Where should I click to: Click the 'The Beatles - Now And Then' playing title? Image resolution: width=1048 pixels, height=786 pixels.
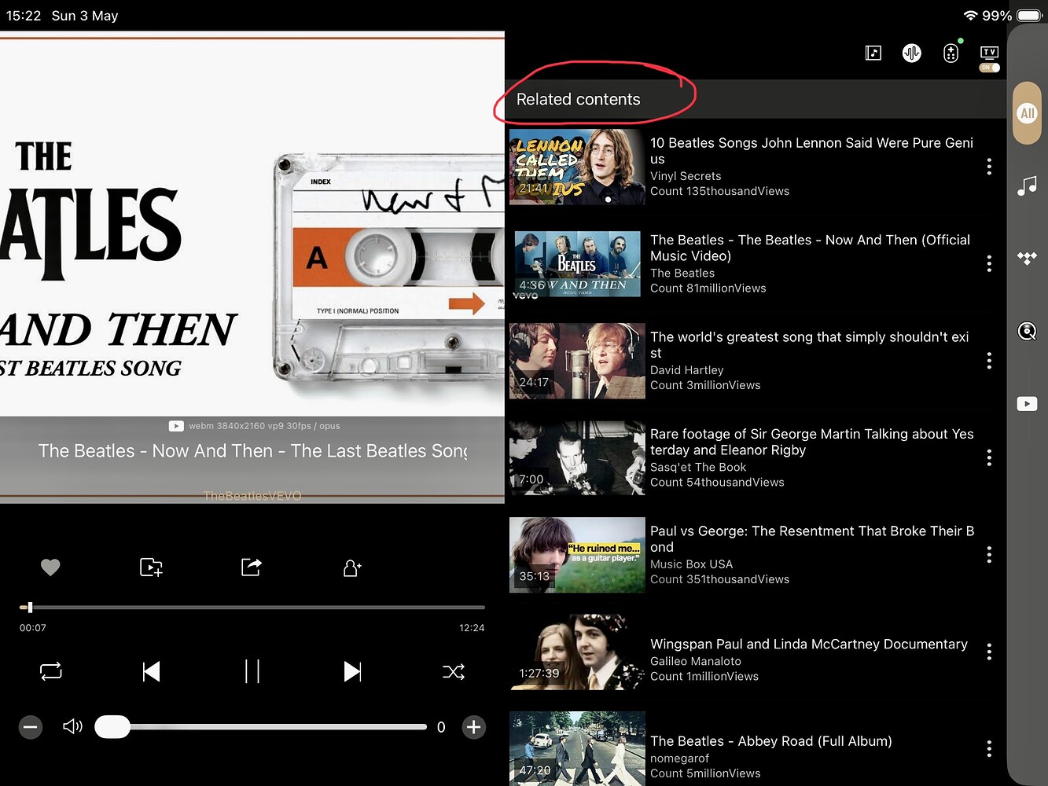point(252,451)
